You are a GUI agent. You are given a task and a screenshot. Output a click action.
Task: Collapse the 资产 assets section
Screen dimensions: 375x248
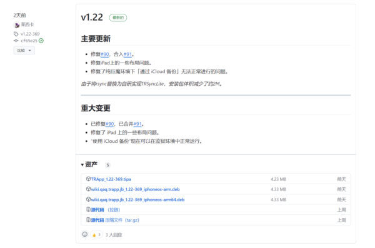click(x=89, y=164)
